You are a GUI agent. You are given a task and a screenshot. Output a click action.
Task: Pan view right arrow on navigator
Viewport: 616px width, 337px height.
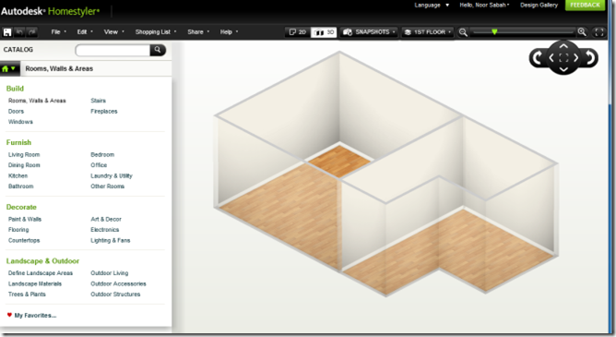[575, 58]
